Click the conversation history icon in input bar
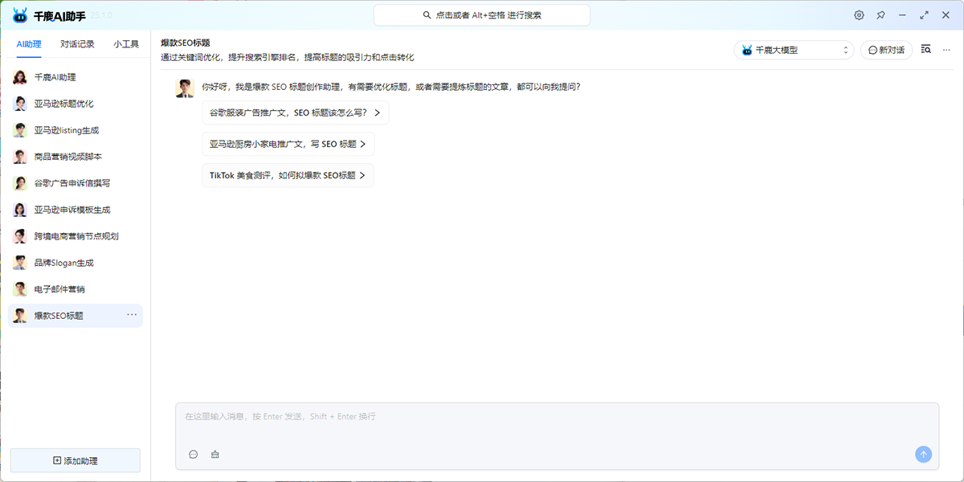Viewport: 964px width, 482px height. [194, 454]
